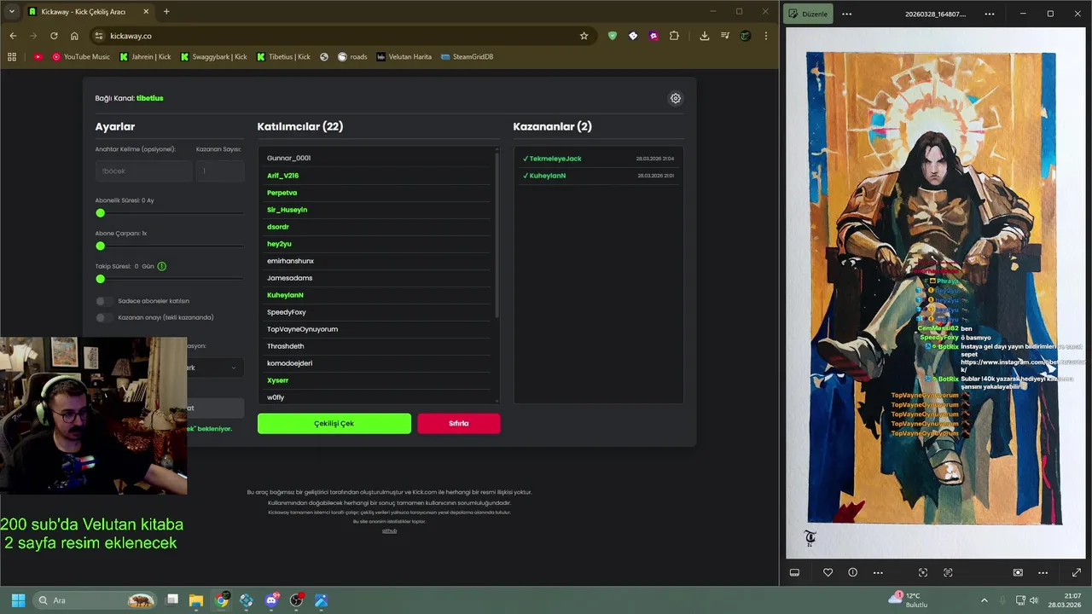This screenshot has height=614, width=1092.
Task: Toggle filmstrip in Photos viewer
Action: click(x=794, y=572)
